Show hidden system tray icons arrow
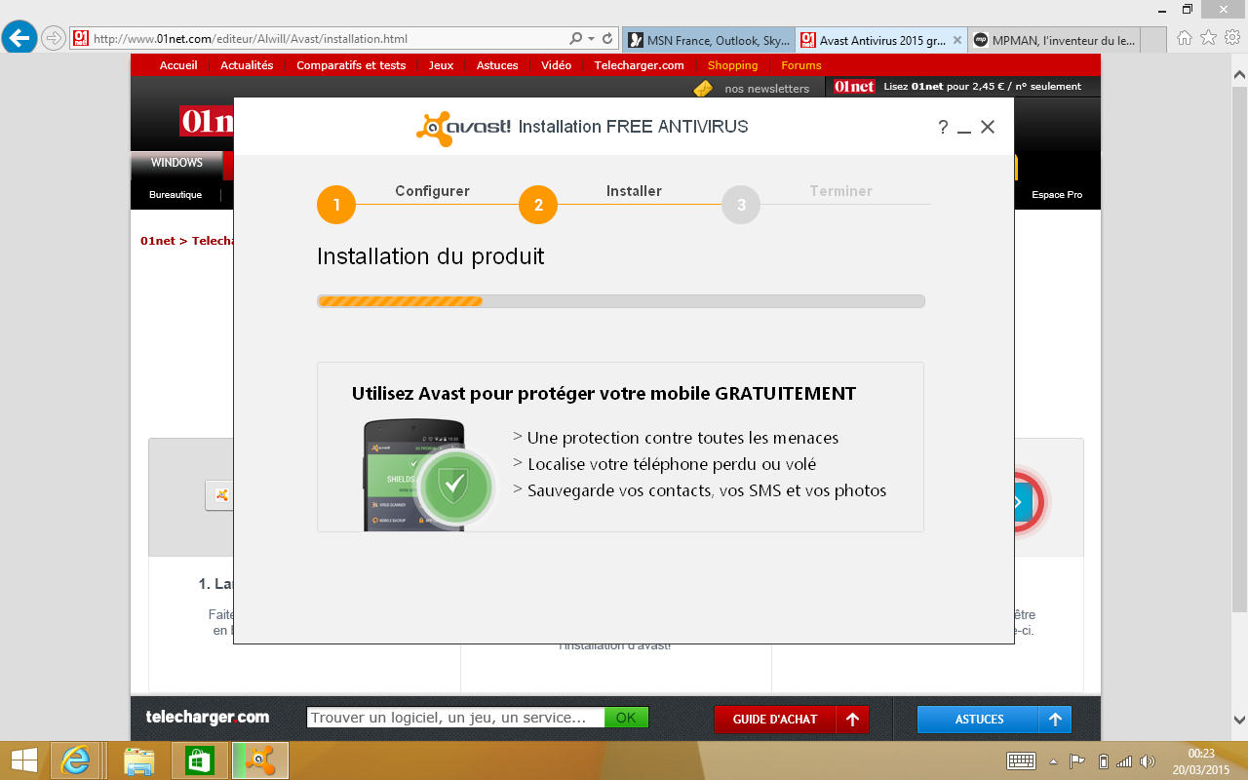Image resolution: width=1248 pixels, height=780 pixels. [x=1053, y=761]
